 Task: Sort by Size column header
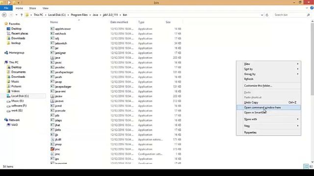point(168,22)
